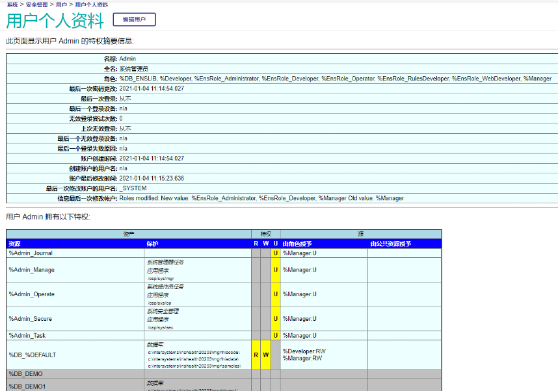This screenshot has width=558, height=391.
Task: Click the %Admin_Operate resource name
Action: [x=31, y=294]
